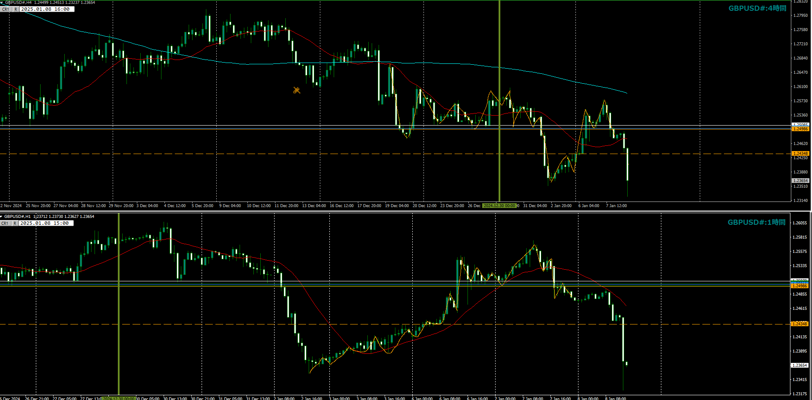Click the 1.23654 current price label on H1 chart
Image resolution: width=812 pixels, height=400 pixels.
click(799, 365)
